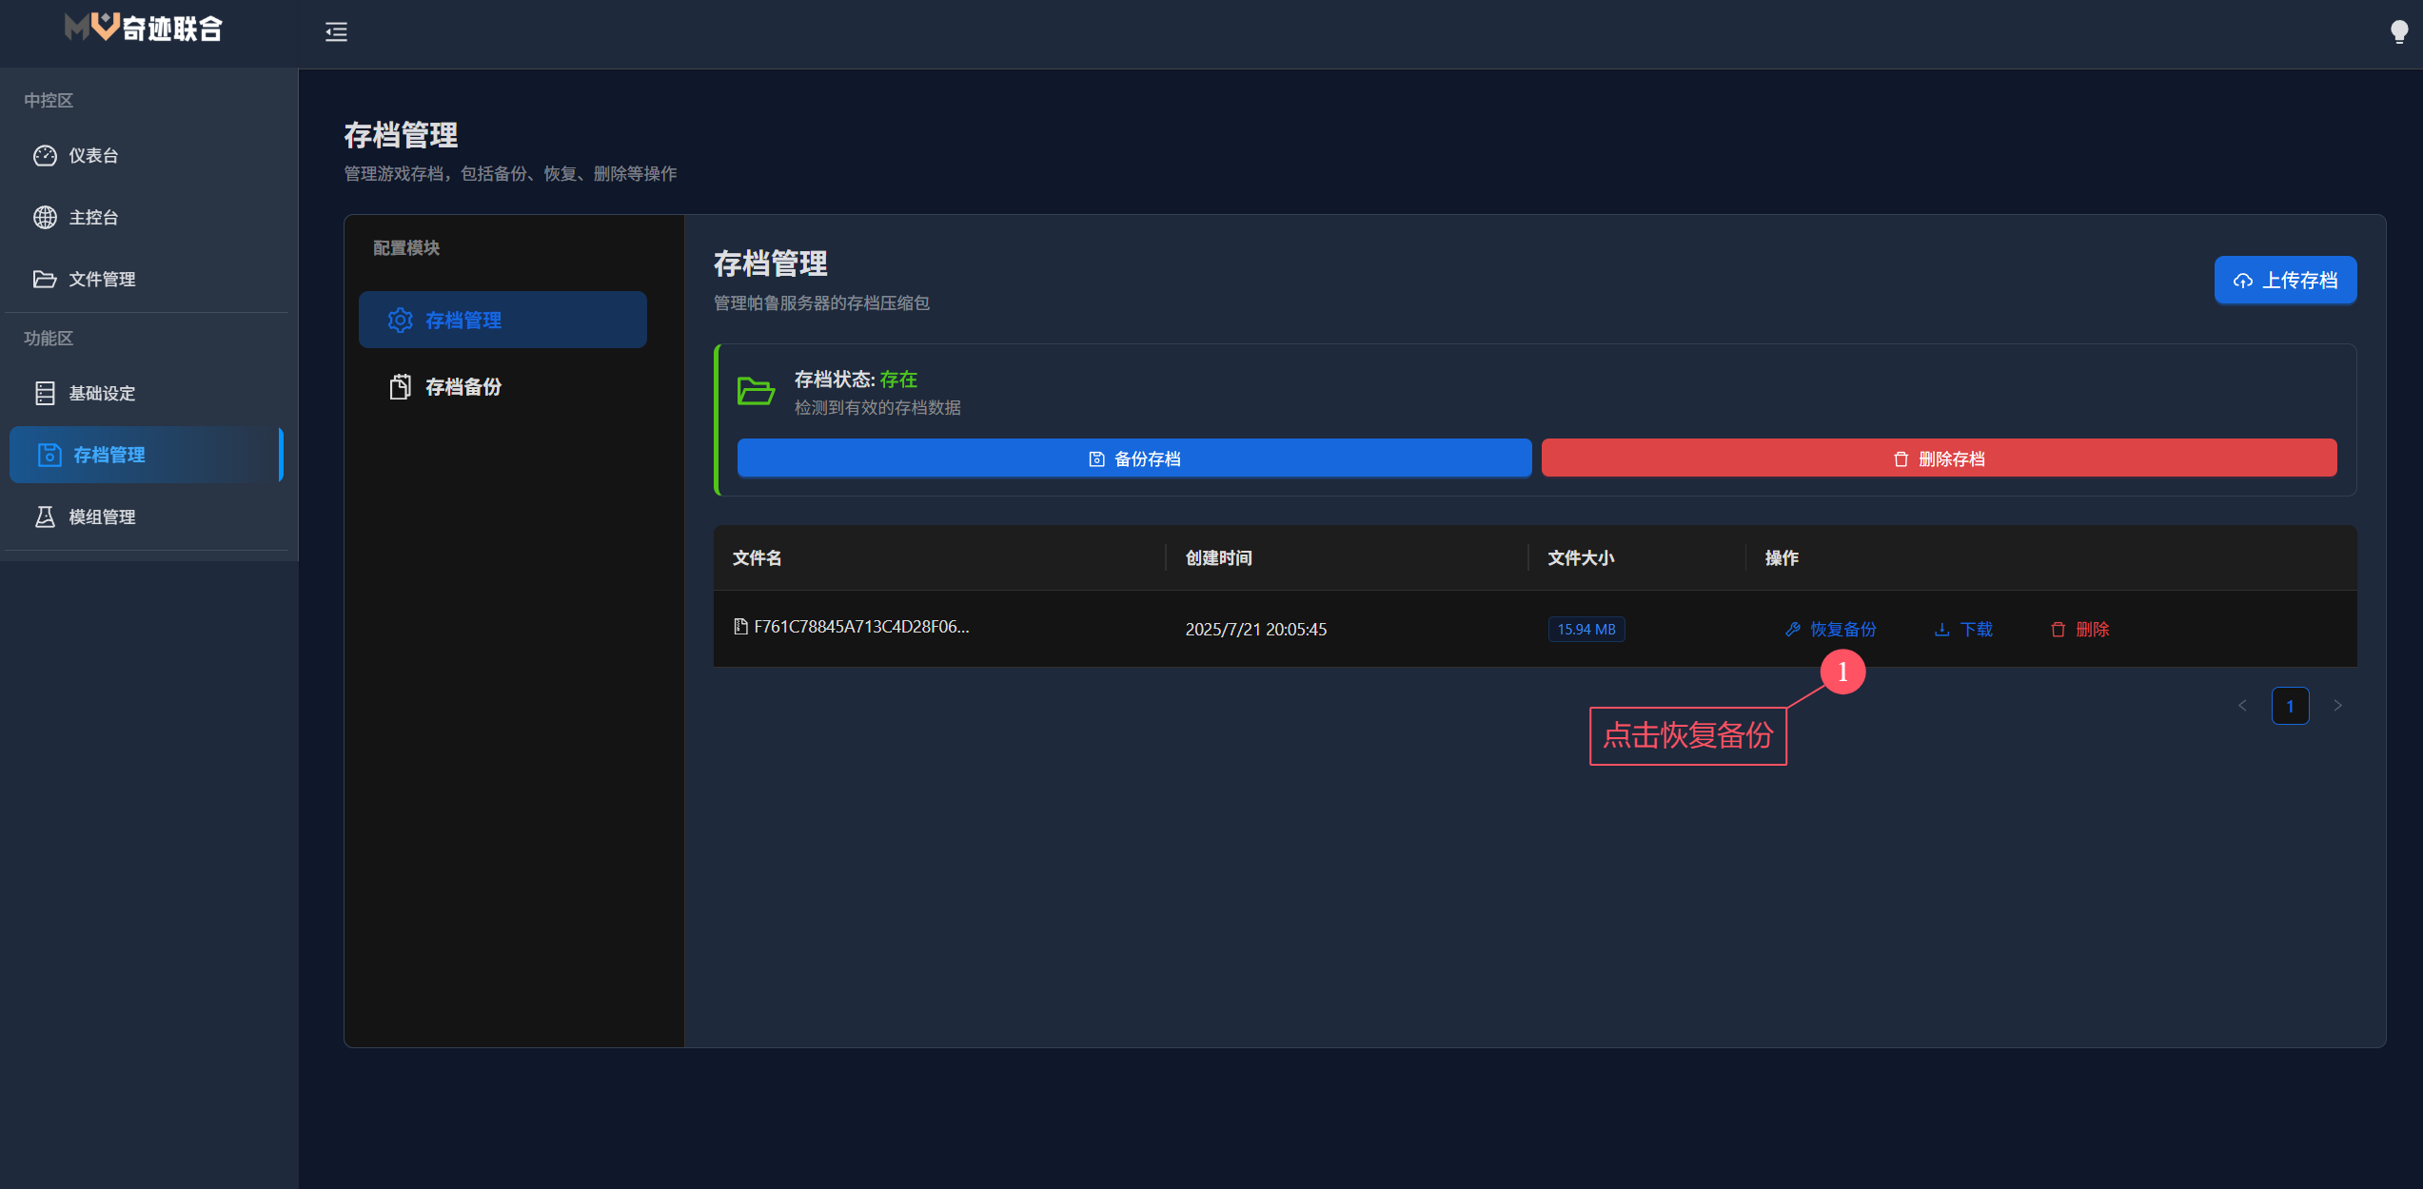Select 存档管理 tab in 配置模块 panel

[x=502, y=321]
